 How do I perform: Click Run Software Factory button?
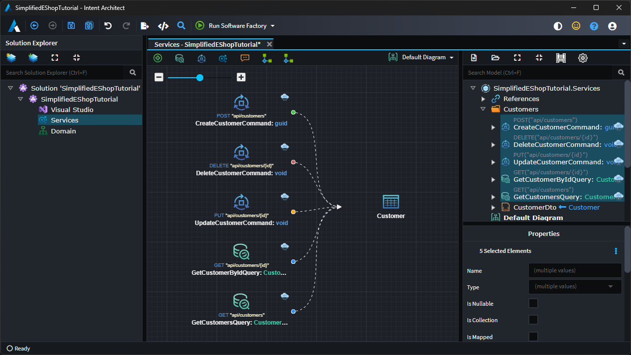[x=235, y=26]
